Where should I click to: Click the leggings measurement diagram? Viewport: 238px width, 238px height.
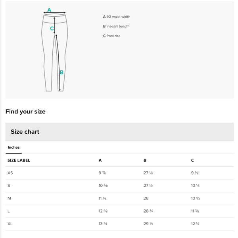pyautogui.click(x=55, y=52)
